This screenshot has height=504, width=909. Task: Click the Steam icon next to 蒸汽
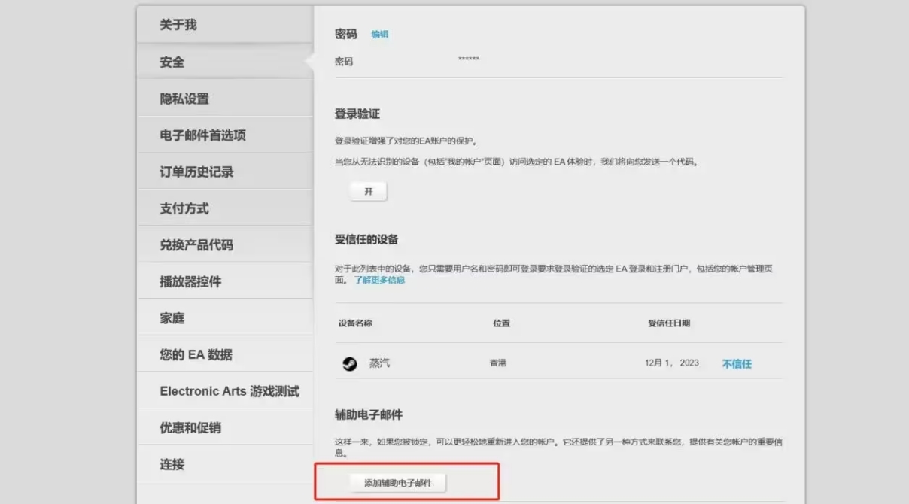pyautogui.click(x=350, y=362)
